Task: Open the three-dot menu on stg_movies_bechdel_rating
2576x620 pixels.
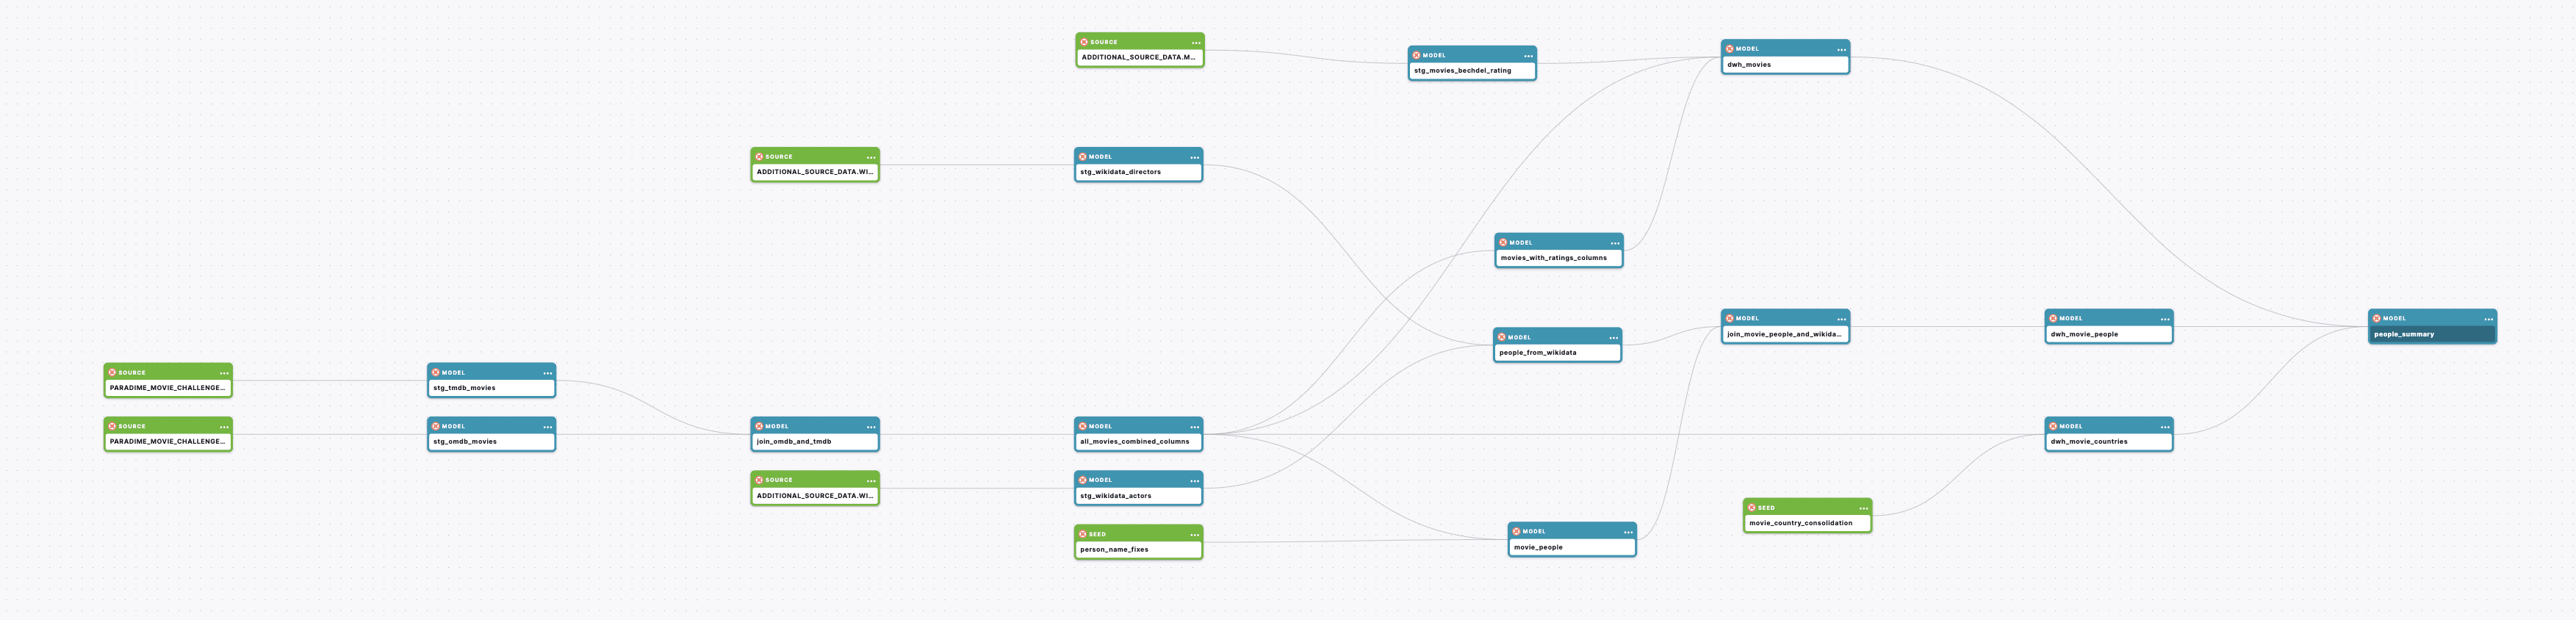Action: pos(1528,56)
